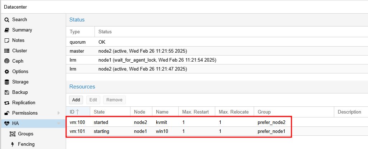The width and height of the screenshot is (368, 149).
Task: Add a new HA resource
Action: click(x=76, y=100)
